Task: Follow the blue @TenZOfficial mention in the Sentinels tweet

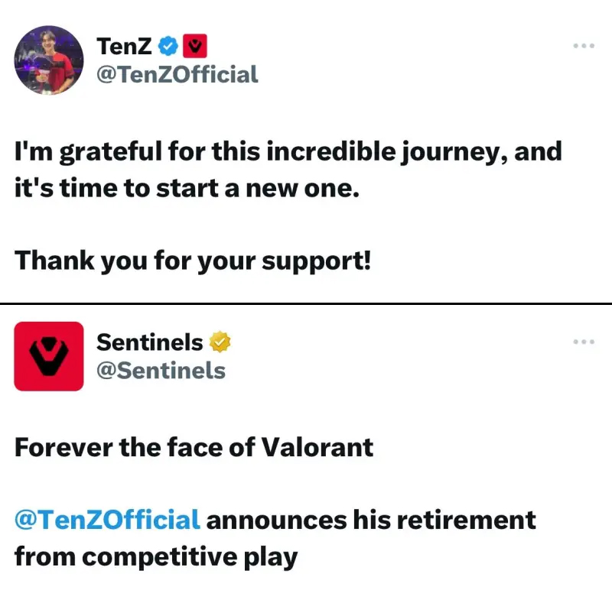Action: [x=107, y=520]
